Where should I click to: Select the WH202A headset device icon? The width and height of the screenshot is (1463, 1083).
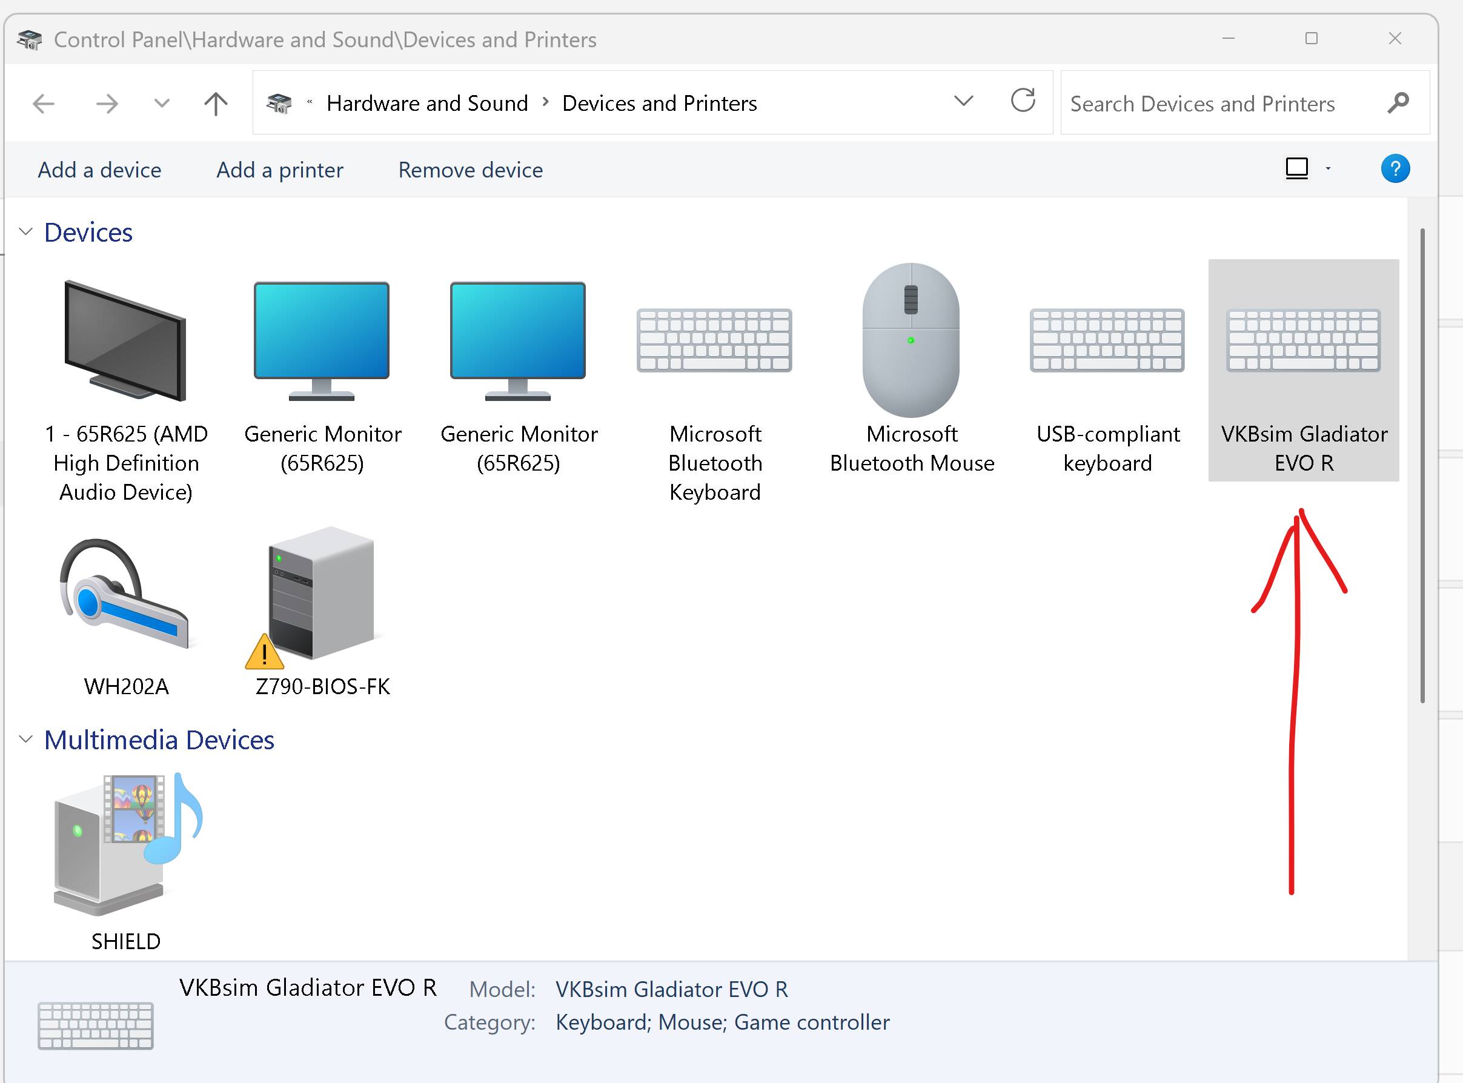125,594
